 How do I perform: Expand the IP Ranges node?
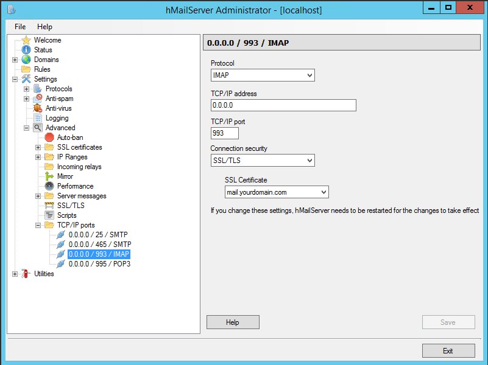pos(38,157)
